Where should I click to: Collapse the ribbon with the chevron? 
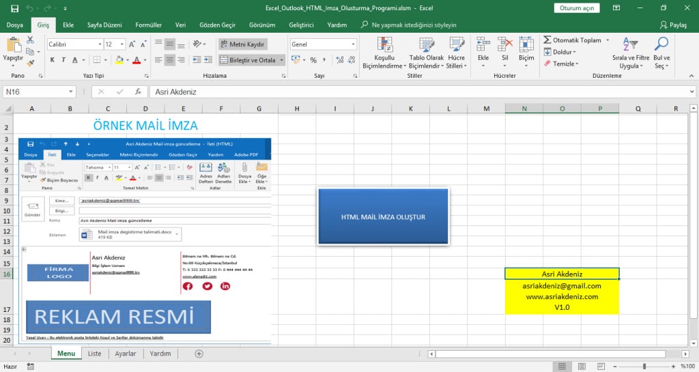point(691,76)
